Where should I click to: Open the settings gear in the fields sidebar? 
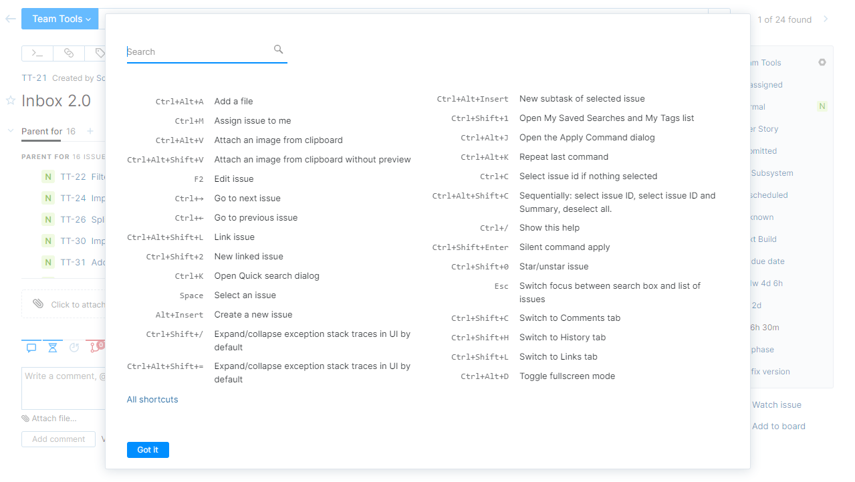click(822, 62)
